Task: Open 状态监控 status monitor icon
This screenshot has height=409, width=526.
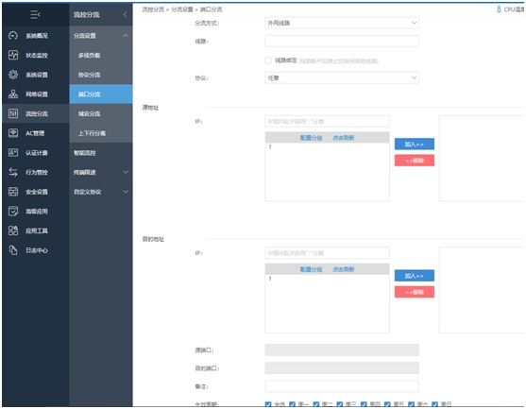Action: (13, 55)
